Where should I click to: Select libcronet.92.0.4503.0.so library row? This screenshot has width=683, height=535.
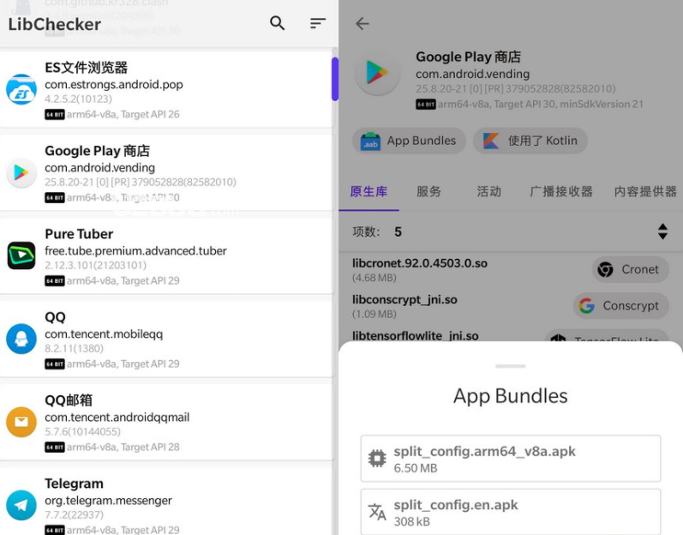click(511, 270)
